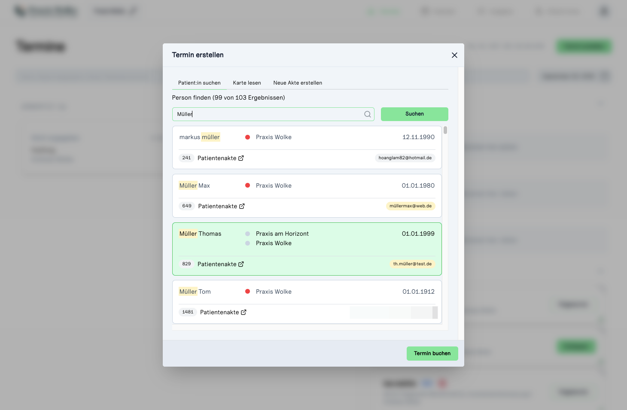Click red status dot for markus müller
Screen dimensions: 627x410
[247, 137]
